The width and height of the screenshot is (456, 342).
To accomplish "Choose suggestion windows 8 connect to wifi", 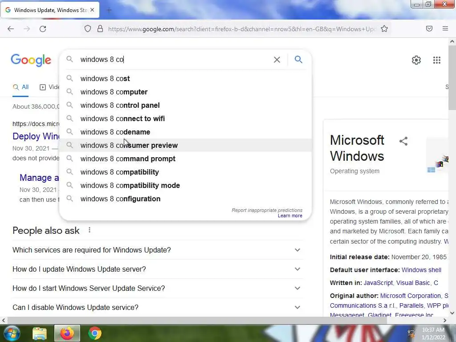I will click(x=185, y=118).
